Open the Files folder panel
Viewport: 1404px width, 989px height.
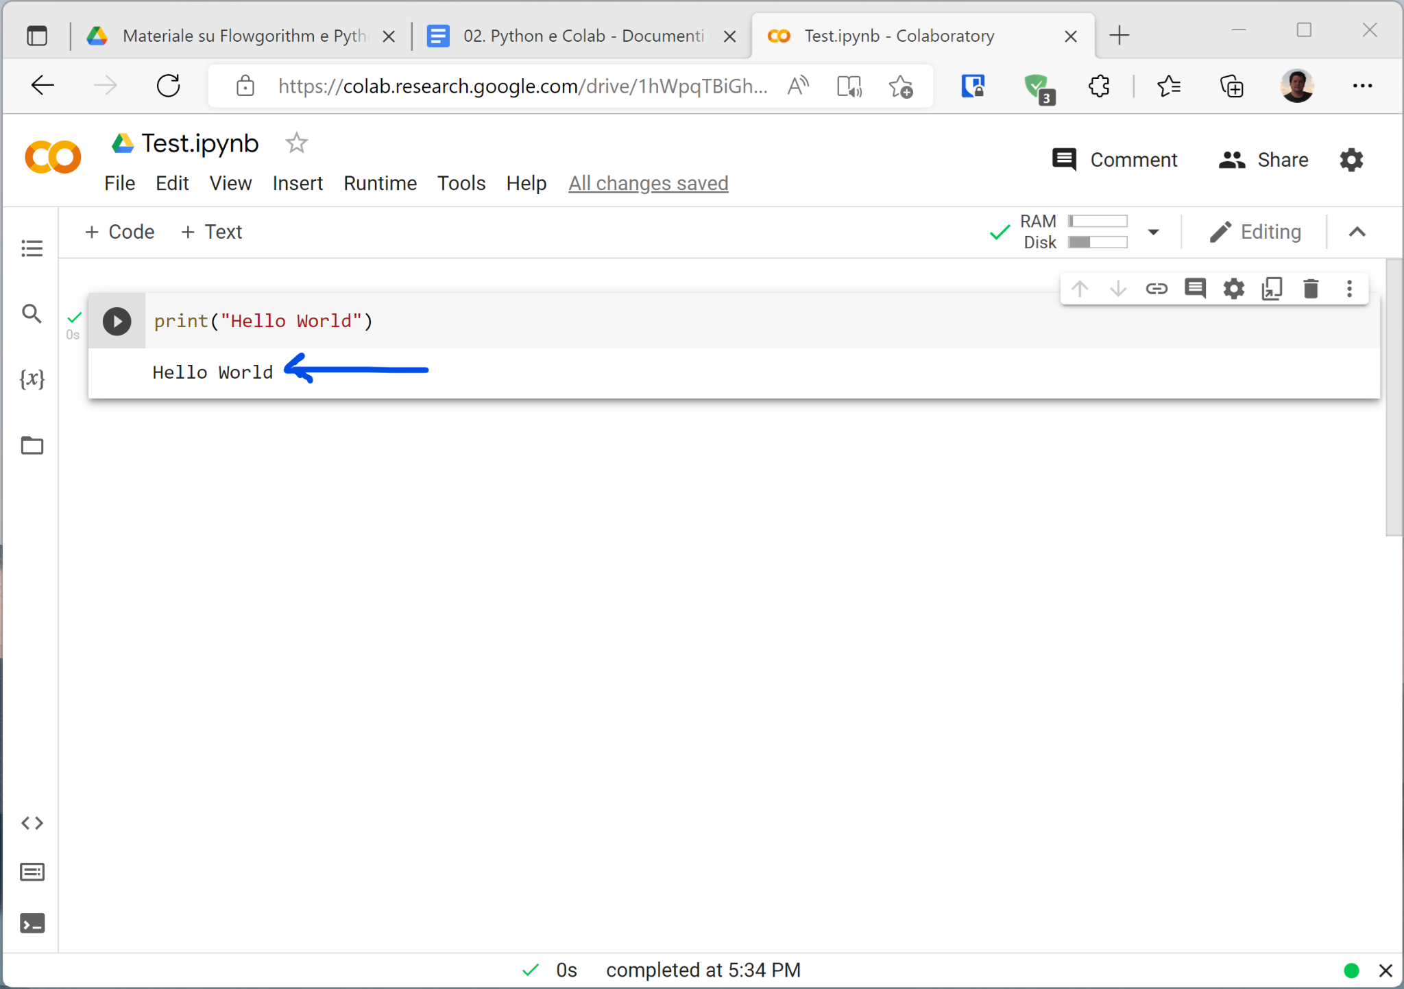32,446
